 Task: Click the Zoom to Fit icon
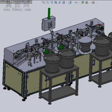click(x=44, y=3)
